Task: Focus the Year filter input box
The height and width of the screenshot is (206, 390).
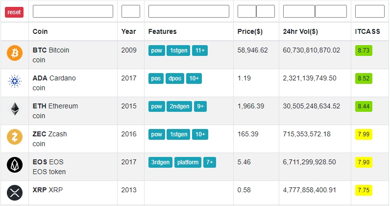Action: [131, 11]
